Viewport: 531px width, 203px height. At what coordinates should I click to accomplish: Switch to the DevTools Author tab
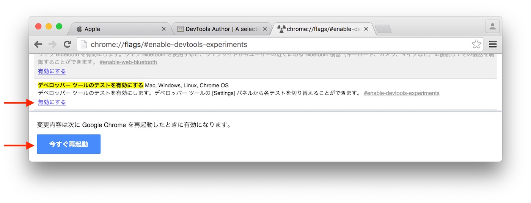coord(222,29)
